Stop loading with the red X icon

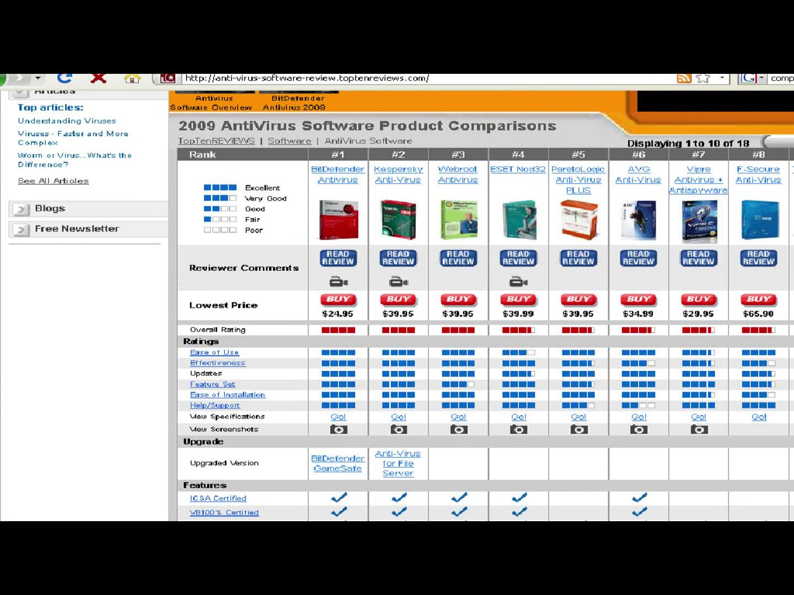point(98,78)
